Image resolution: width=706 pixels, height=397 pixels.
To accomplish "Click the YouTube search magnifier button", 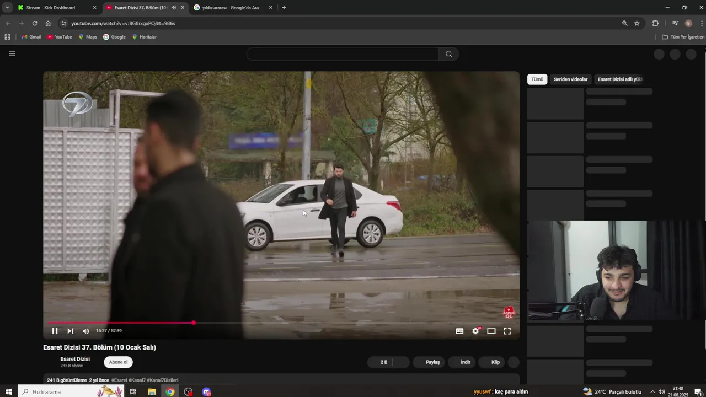I will click(448, 54).
